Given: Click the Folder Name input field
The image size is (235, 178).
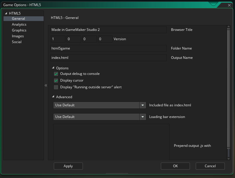Looking at the screenshot, I should point(108,48).
